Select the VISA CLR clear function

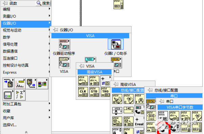pos(83,92)
